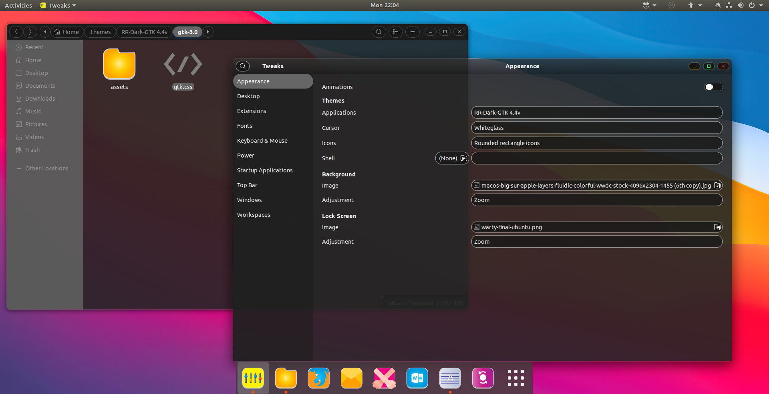Open Extensions in Tweaks sidebar
This screenshot has height=394, width=769.
pos(273,111)
